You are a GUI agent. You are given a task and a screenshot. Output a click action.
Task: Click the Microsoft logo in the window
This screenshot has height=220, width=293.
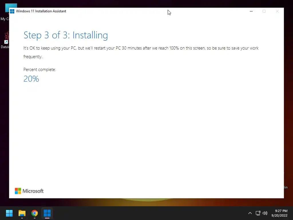[29, 191]
